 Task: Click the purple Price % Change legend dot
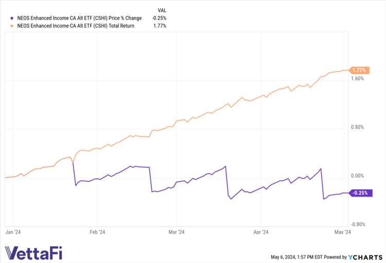[x=6, y=19]
